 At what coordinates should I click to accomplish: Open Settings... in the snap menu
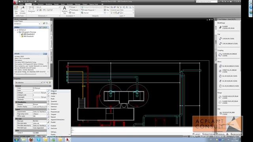click(x=59, y=132)
